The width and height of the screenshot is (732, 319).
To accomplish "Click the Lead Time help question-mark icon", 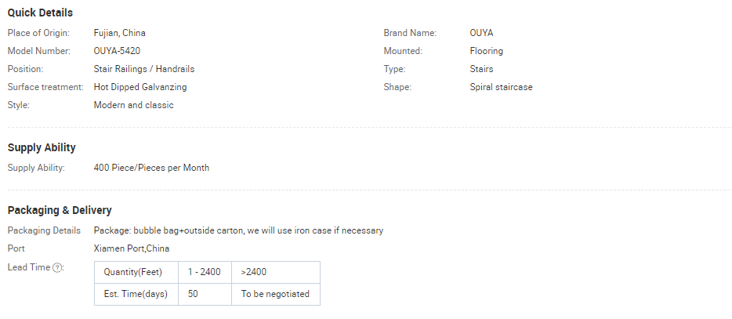I will tap(57, 268).
